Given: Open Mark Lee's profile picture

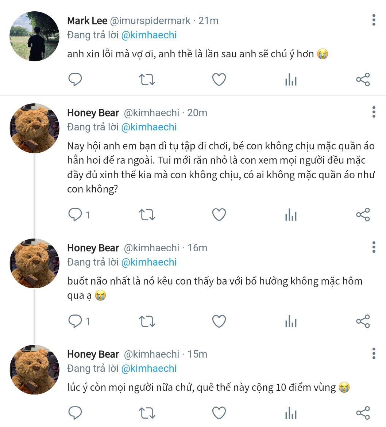Looking at the screenshot, I should pos(34,36).
